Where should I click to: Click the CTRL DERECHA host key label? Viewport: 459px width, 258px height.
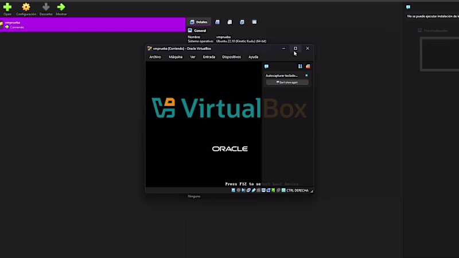tap(297, 190)
